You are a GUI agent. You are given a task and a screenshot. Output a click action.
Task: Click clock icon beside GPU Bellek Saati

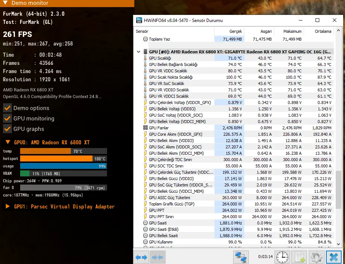click(x=145, y=235)
